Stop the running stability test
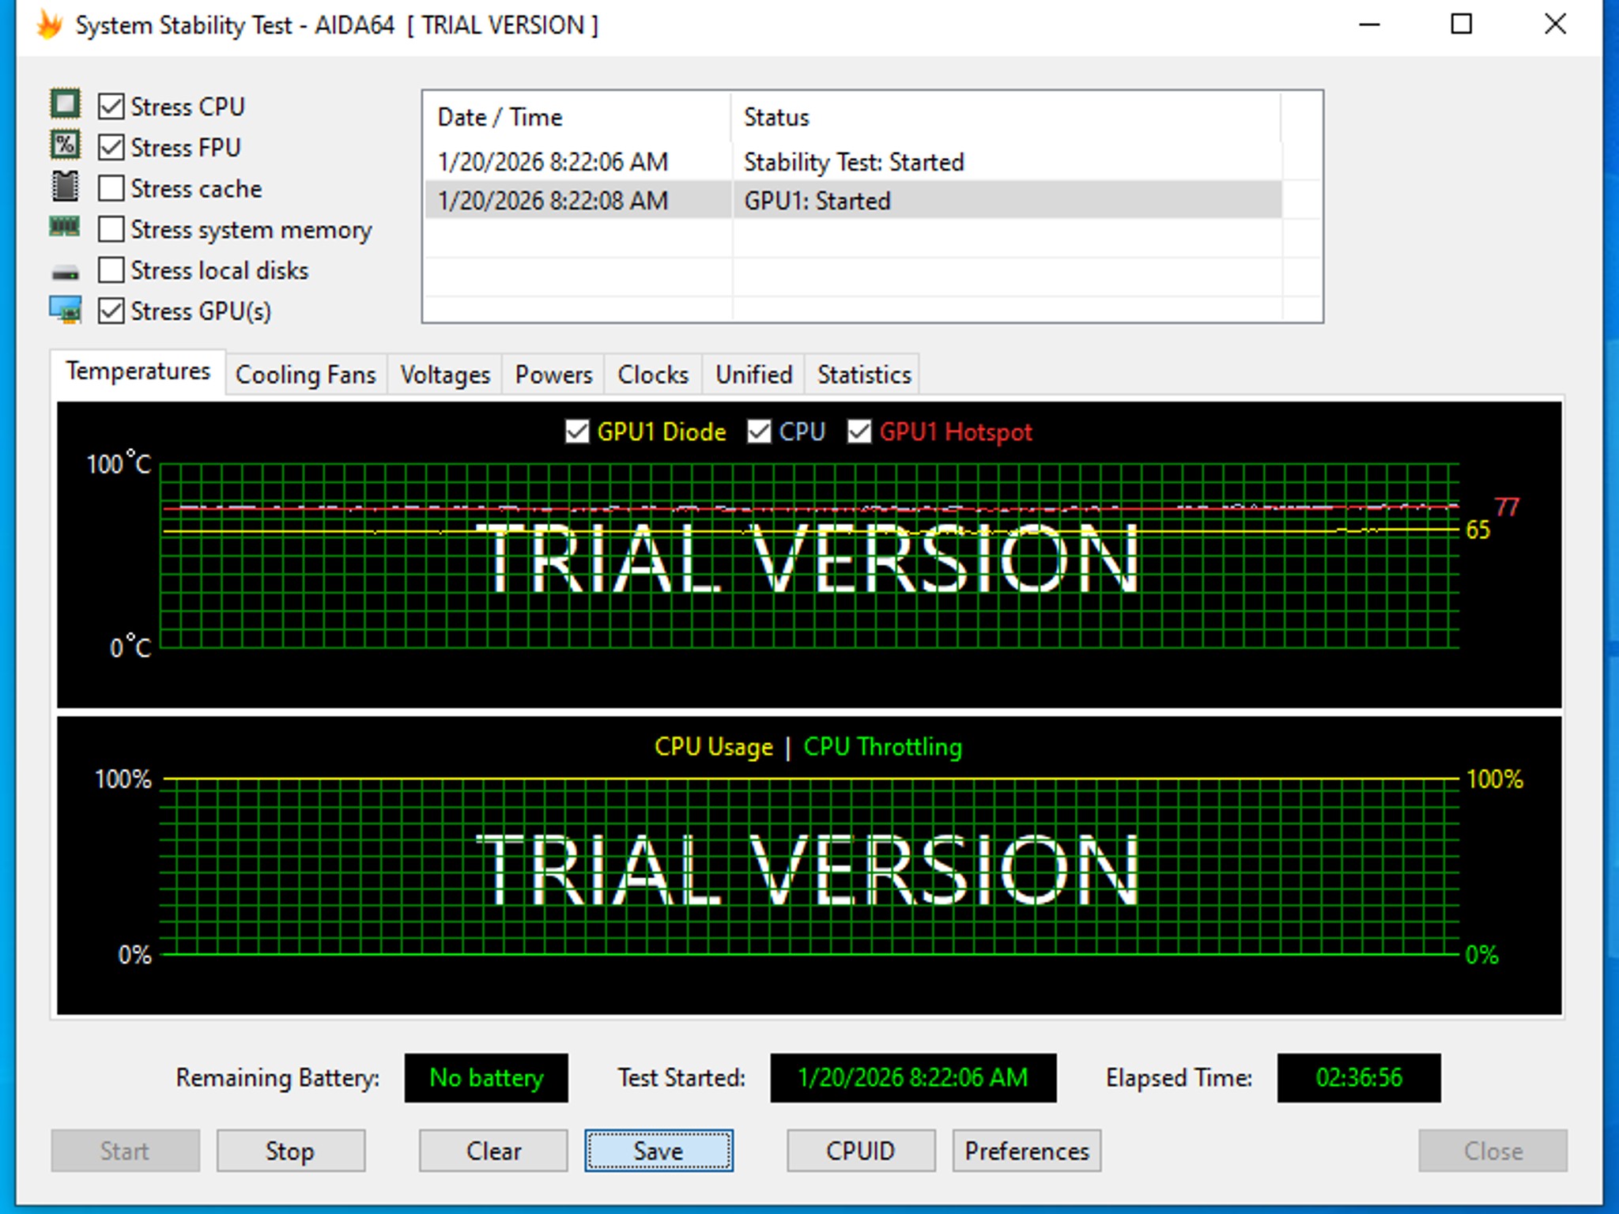Image resolution: width=1619 pixels, height=1214 pixels. tap(290, 1151)
